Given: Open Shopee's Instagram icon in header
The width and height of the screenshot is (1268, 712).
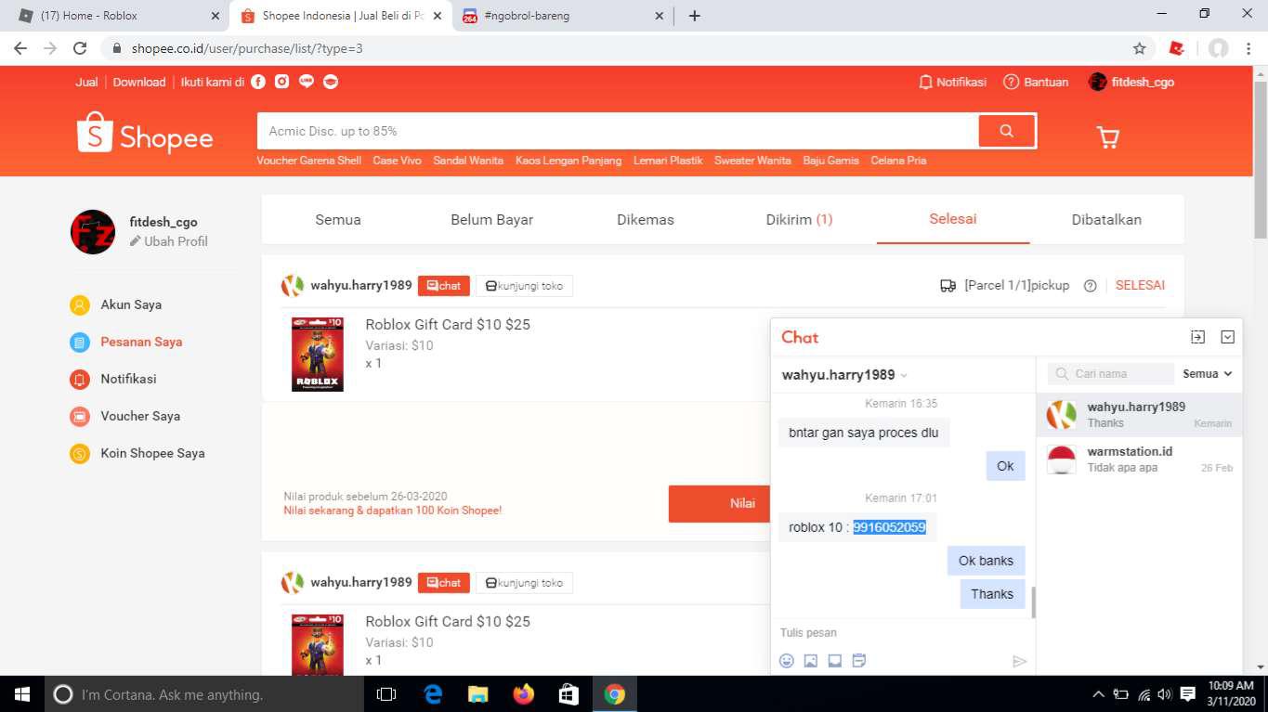Looking at the screenshot, I should [281, 82].
